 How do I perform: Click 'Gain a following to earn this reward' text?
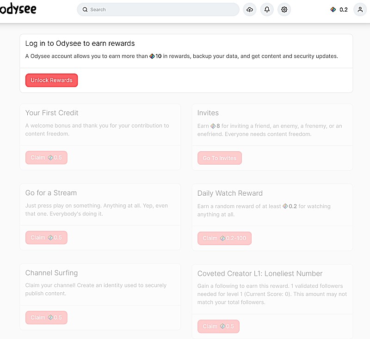click(x=272, y=294)
